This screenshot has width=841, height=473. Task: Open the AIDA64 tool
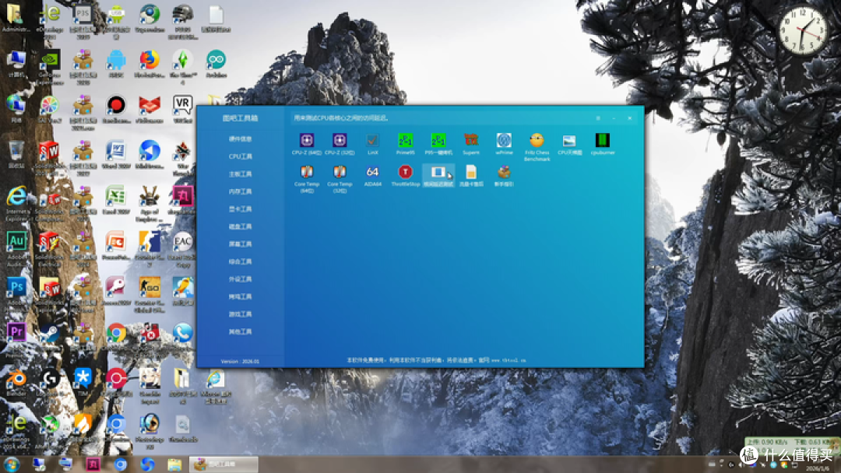(372, 176)
